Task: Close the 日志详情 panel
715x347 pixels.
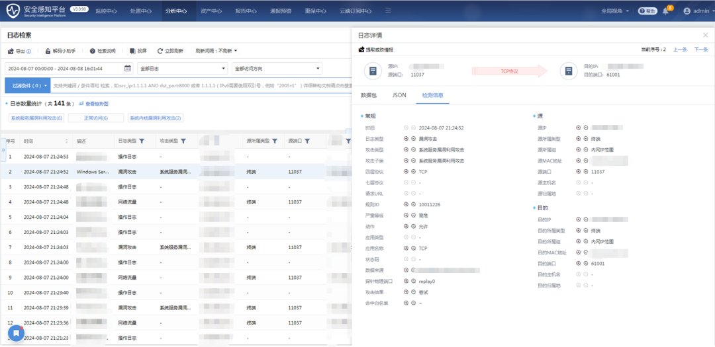Action: coord(706,35)
